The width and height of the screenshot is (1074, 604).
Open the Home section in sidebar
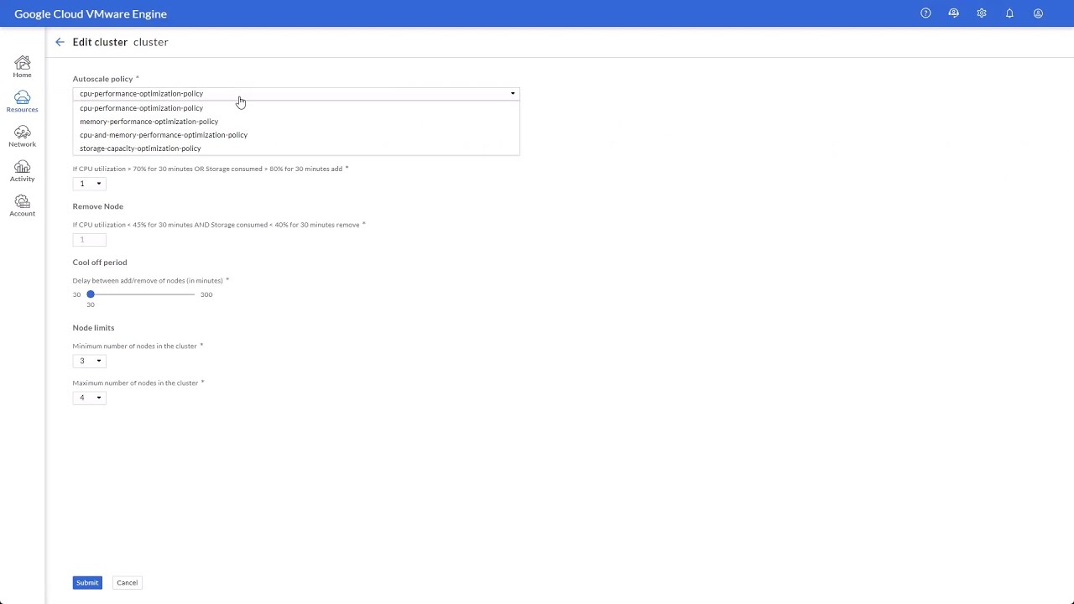[x=22, y=67]
